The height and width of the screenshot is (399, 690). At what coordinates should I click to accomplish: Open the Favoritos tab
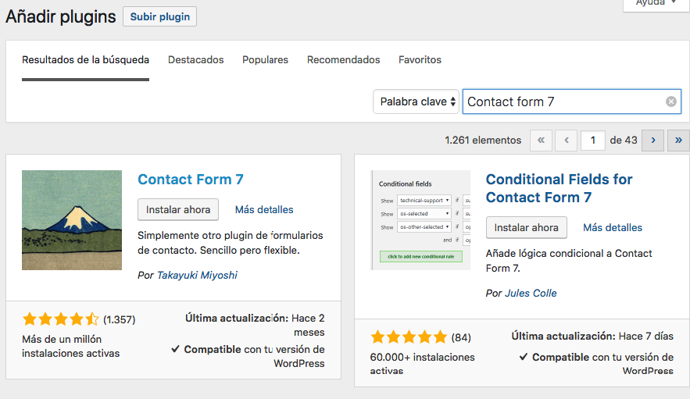(x=420, y=60)
